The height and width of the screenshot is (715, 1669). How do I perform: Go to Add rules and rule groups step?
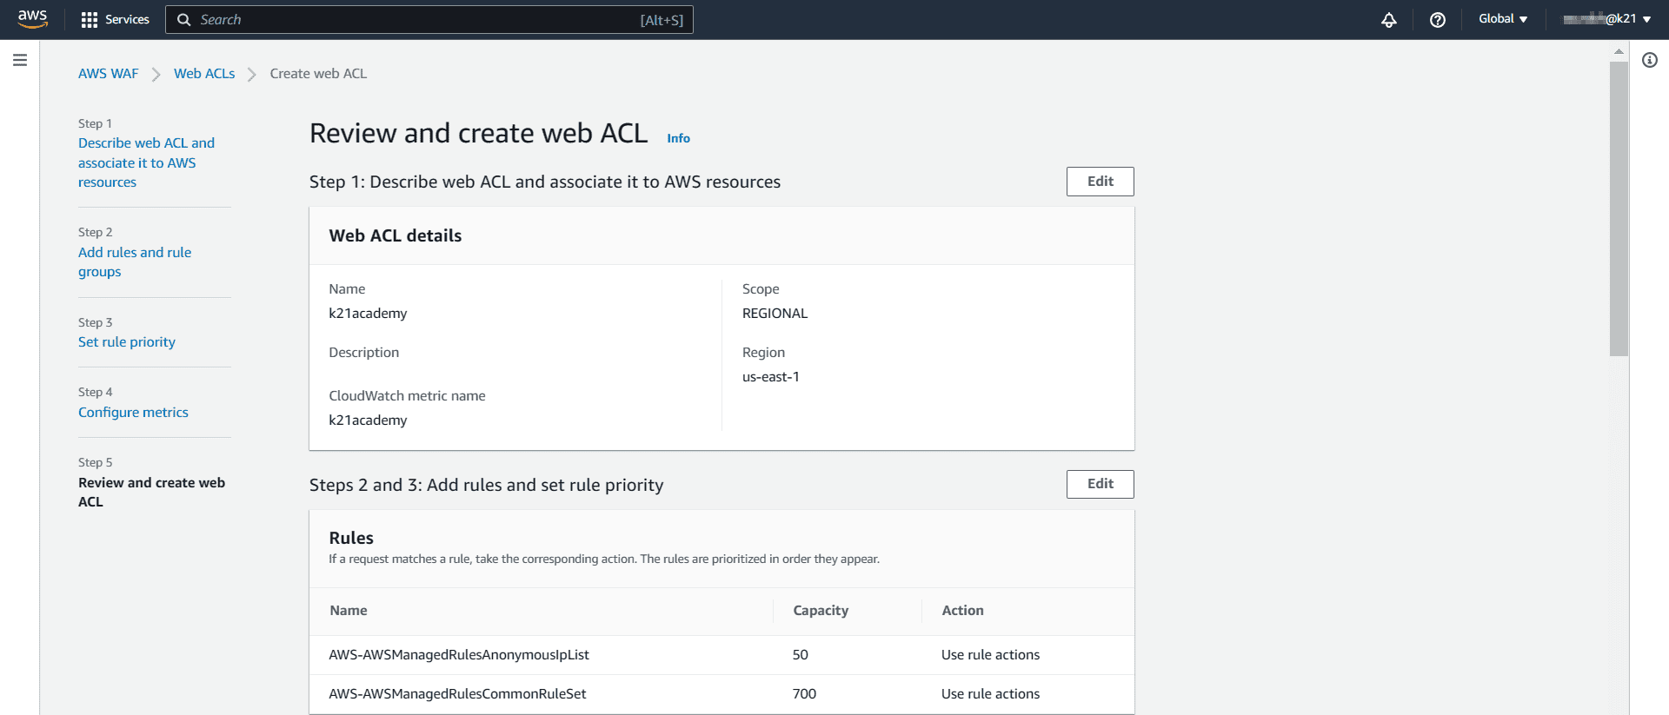[134, 262]
